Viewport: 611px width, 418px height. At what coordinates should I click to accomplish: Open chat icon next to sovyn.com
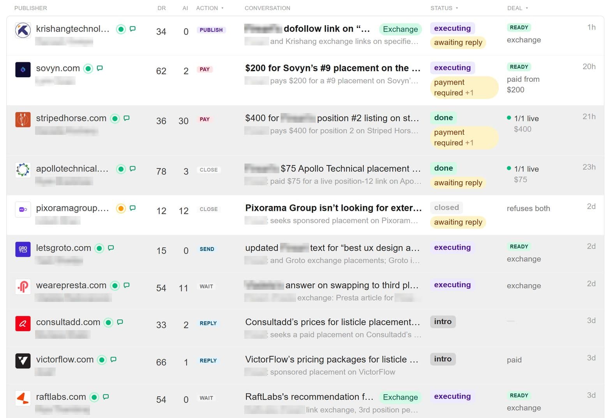click(x=100, y=68)
